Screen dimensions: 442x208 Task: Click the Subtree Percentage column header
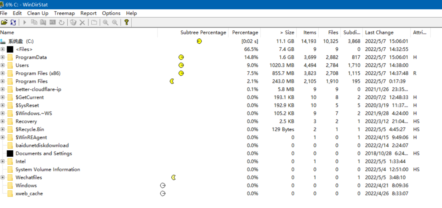click(x=203, y=32)
